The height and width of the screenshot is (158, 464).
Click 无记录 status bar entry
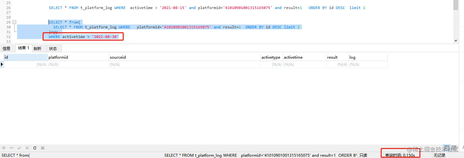click(439, 155)
